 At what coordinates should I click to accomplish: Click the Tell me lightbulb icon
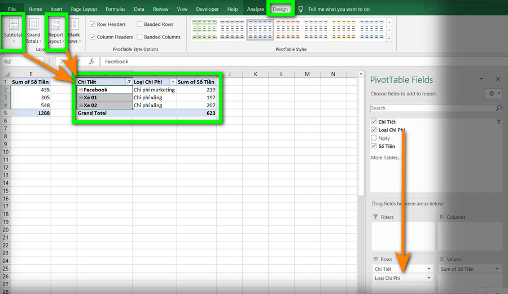tap(301, 9)
